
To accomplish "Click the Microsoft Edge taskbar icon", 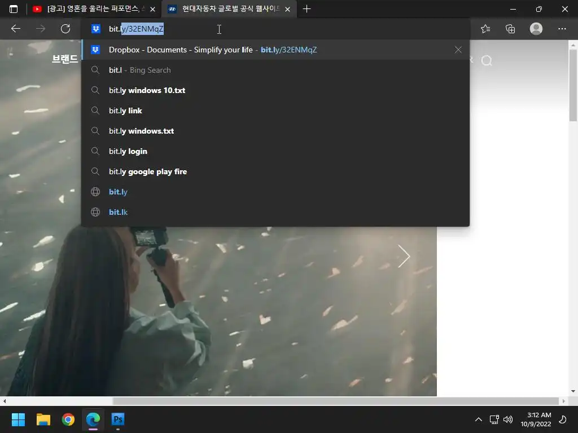I will point(93,419).
